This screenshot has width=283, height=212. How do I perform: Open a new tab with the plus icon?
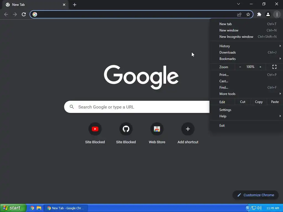click(75, 5)
